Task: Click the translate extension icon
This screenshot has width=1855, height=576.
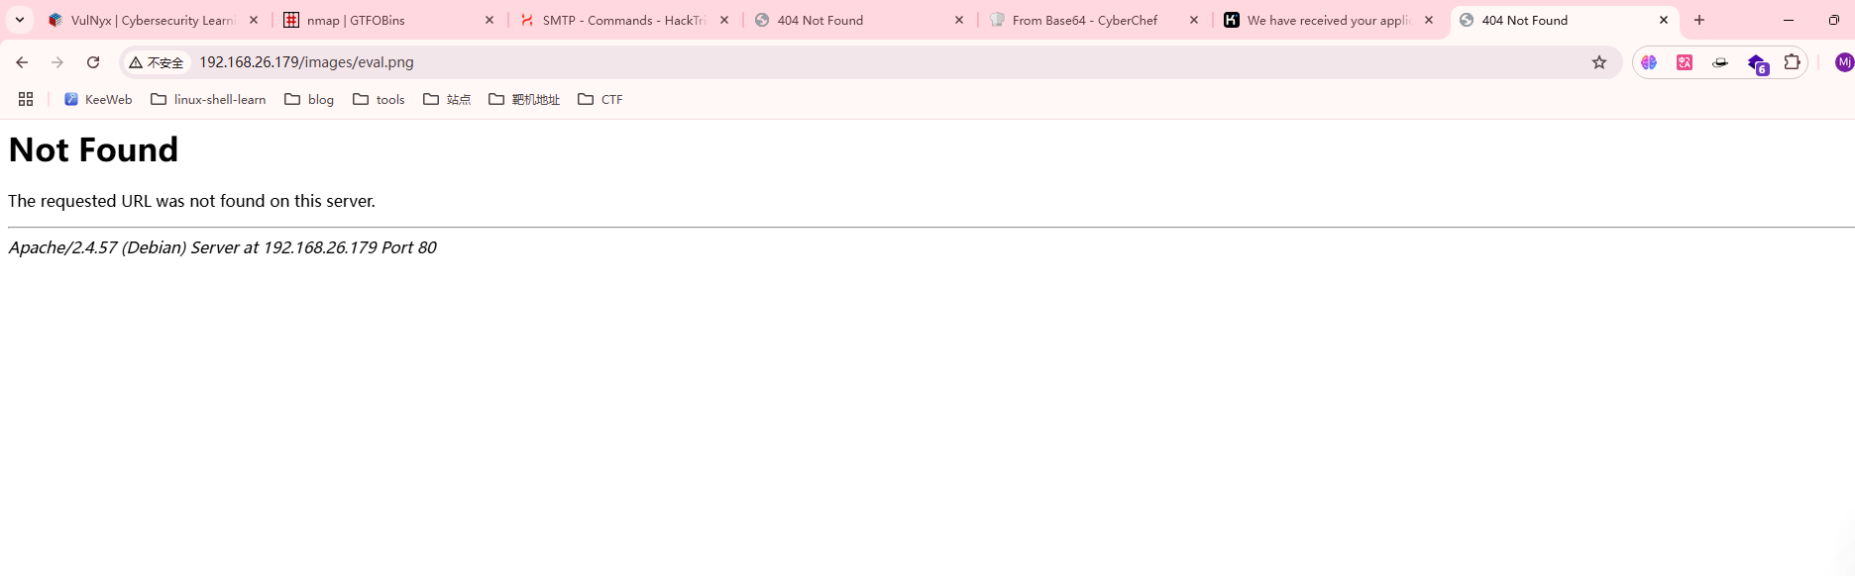Action: click(x=1685, y=62)
